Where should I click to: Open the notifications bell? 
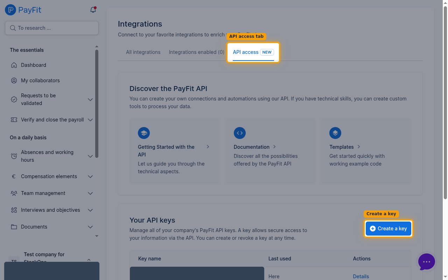click(93, 10)
